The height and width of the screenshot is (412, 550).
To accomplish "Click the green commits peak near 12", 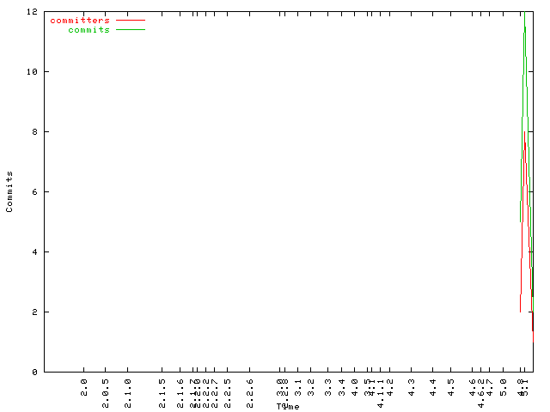I will point(524,15).
